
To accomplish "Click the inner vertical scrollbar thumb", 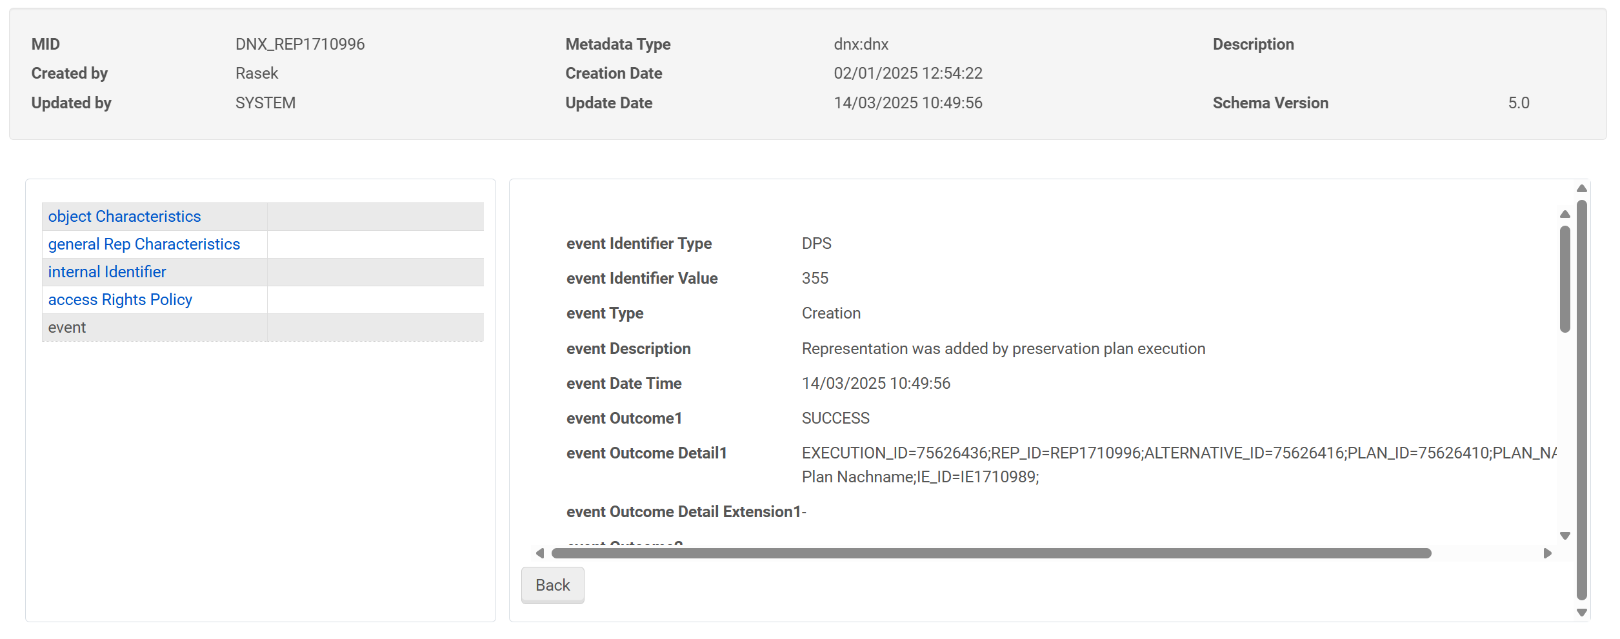I will point(1565,279).
